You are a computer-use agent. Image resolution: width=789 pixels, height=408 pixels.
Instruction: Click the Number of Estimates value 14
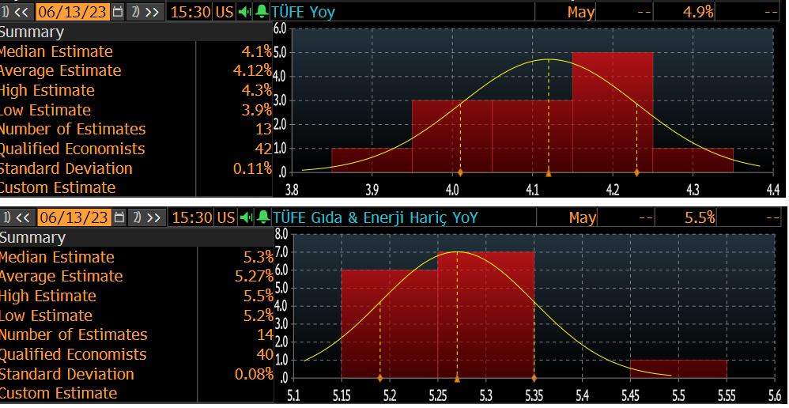pos(265,335)
